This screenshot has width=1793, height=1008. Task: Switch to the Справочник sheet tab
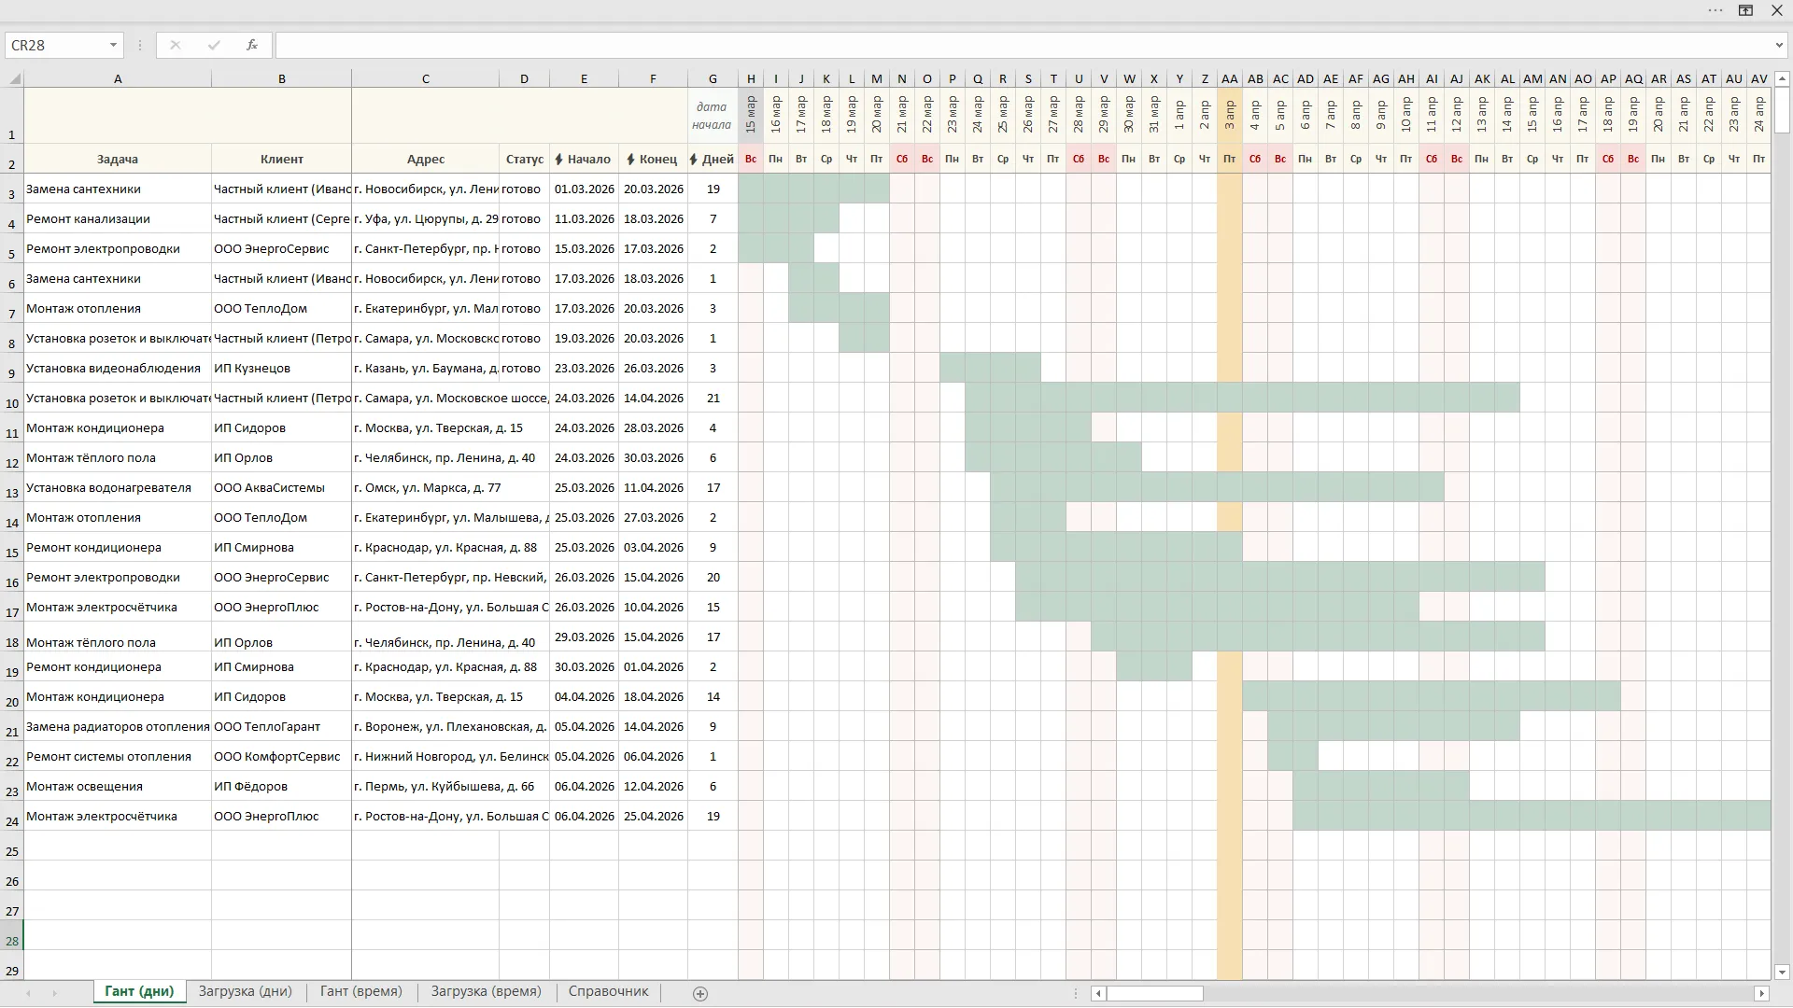point(608,991)
